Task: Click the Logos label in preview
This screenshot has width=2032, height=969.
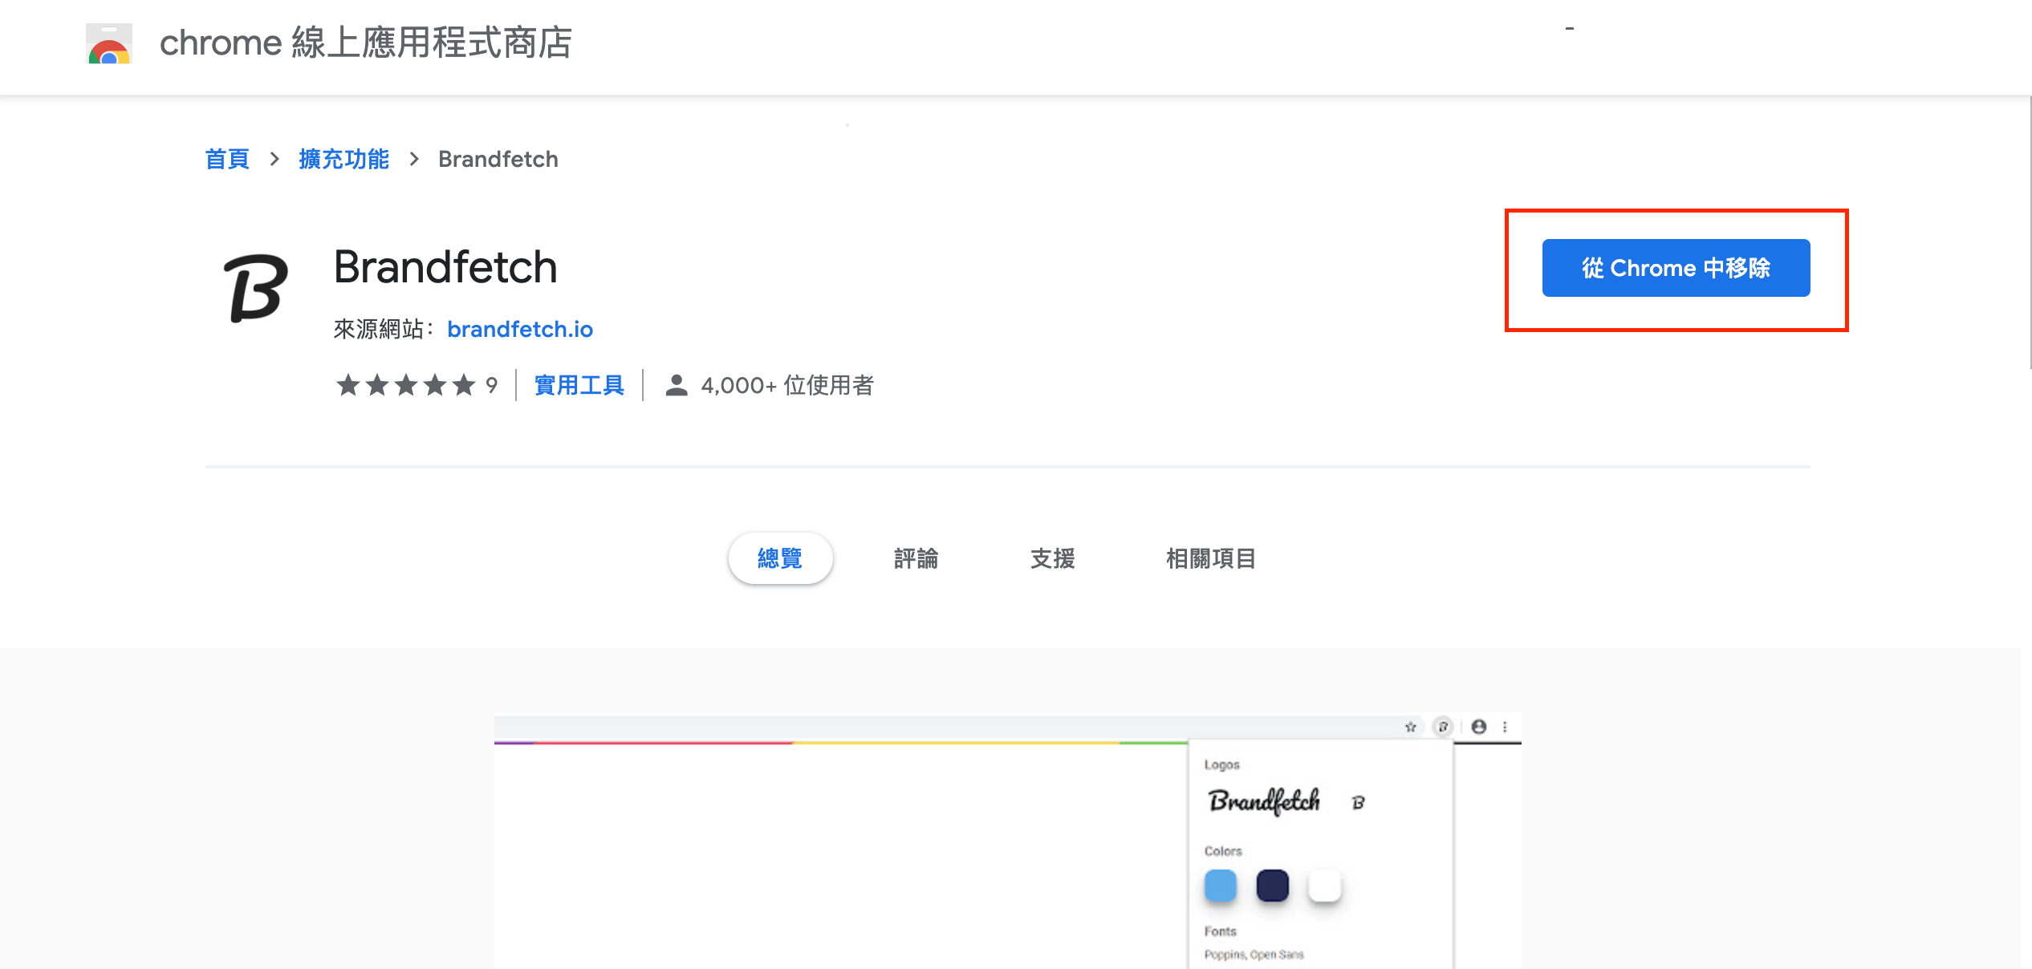Action: click(x=1221, y=764)
